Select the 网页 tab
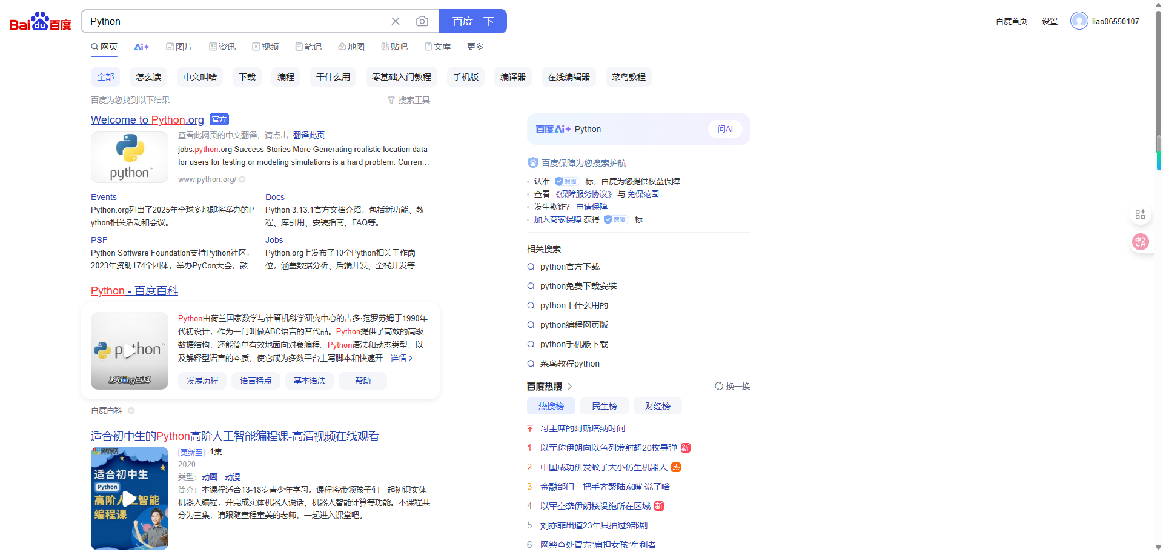 point(104,47)
